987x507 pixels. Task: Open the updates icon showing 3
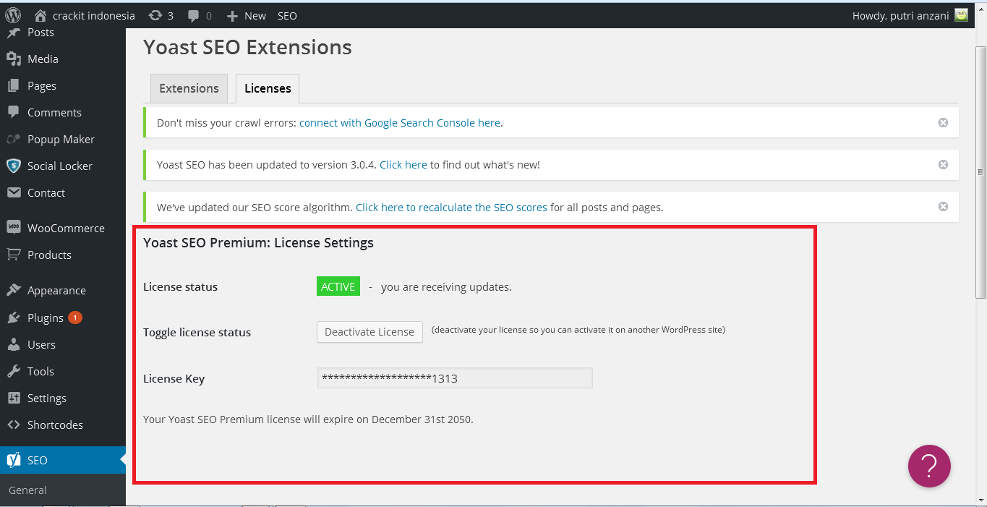click(155, 15)
